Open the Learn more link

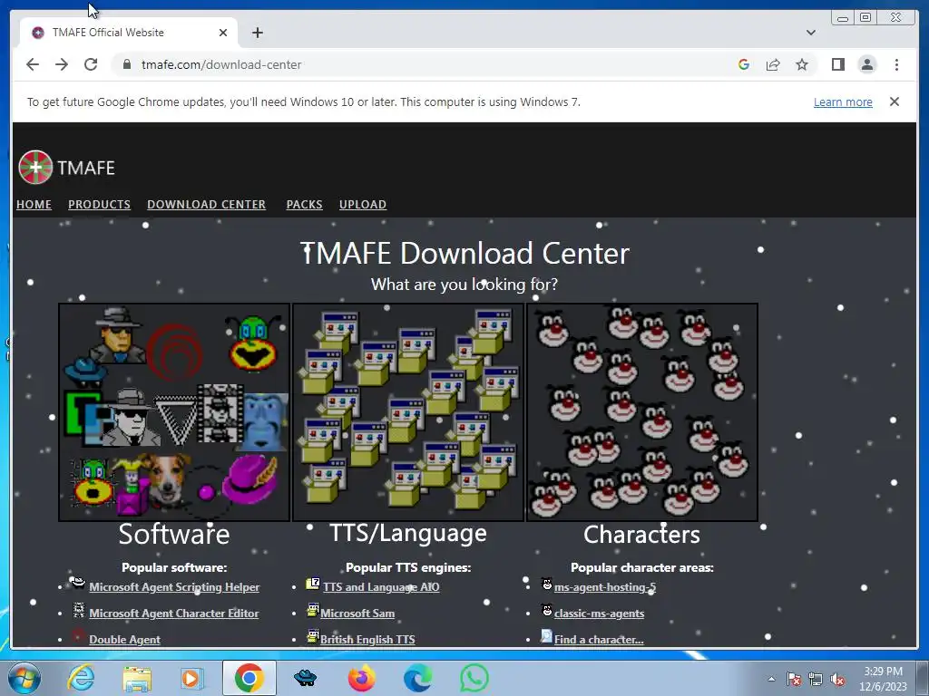[x=843, y=101]
